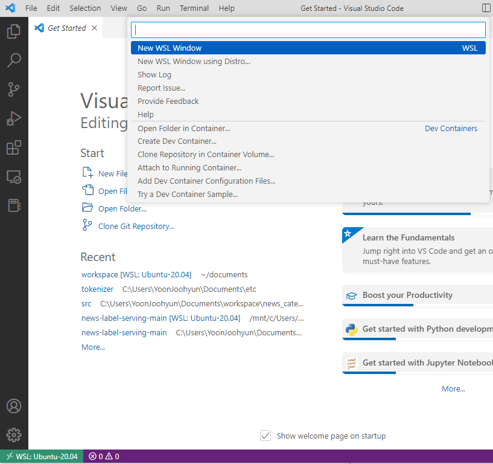493x464 pixels.
Task: Click the graduation cap icon on Boost Productivity
Action: [x=352, y=296]
